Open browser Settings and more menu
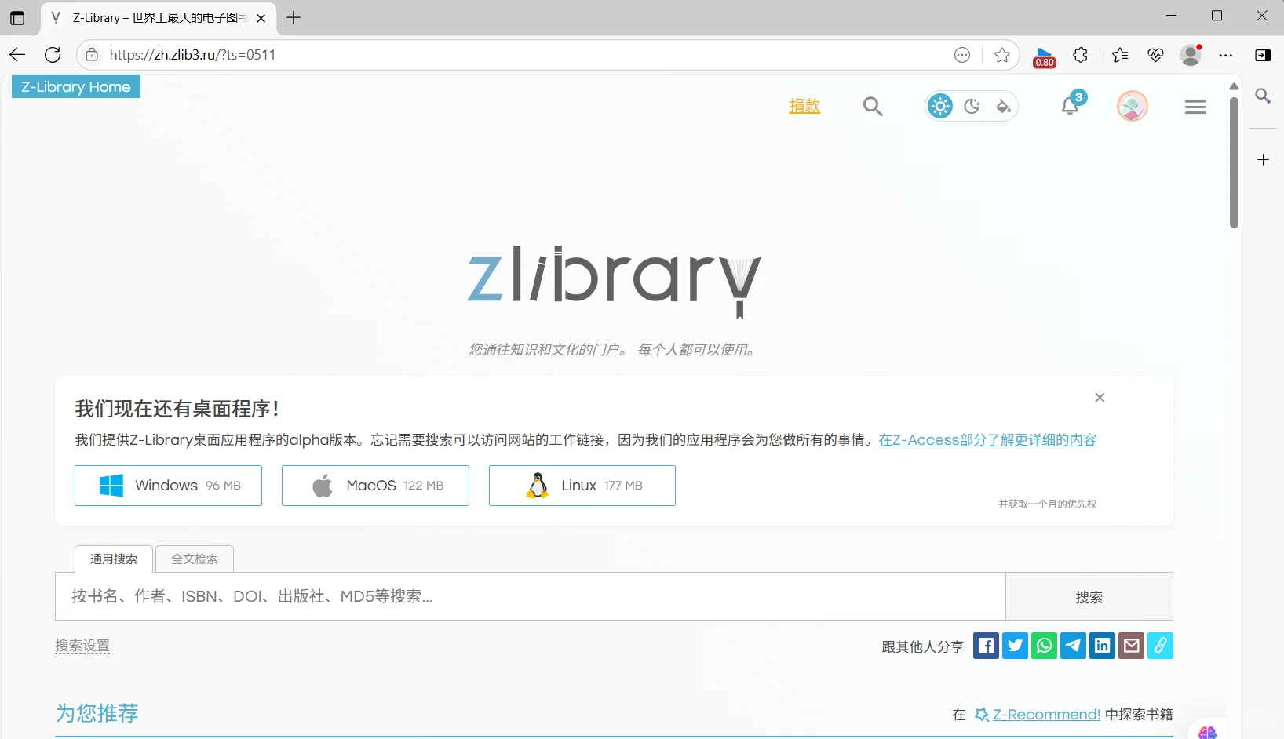This screenshot has height=739, width=1284. click(1226, 55)
